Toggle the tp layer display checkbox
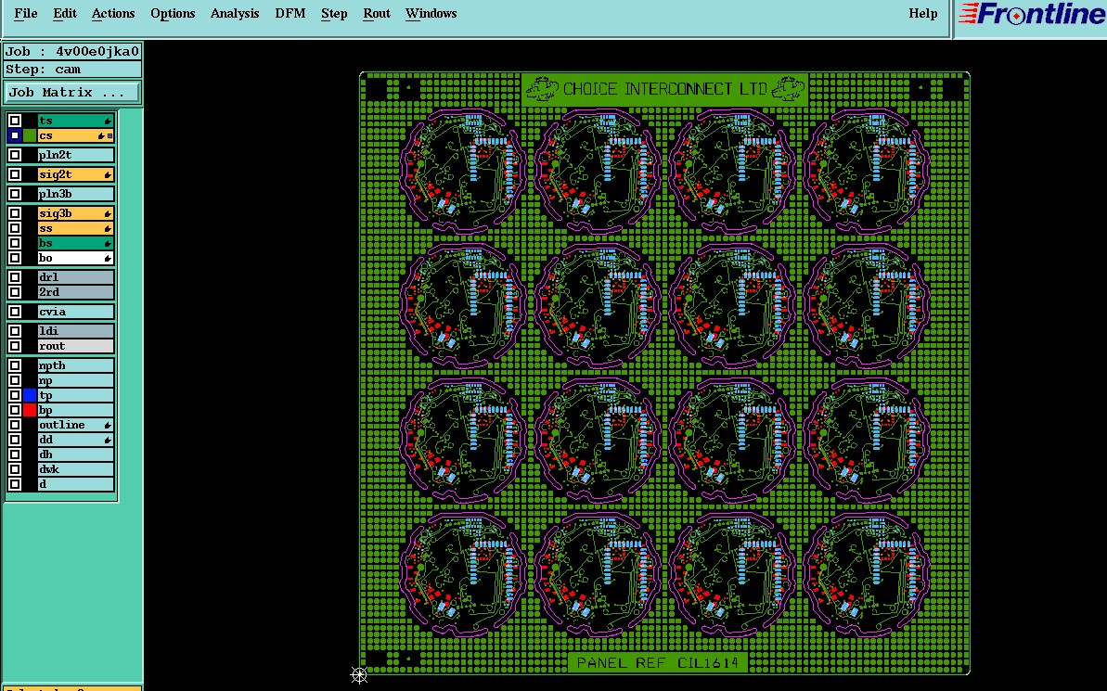The image size is (1107, 691). pyautogui.click(x=15, y=395)
